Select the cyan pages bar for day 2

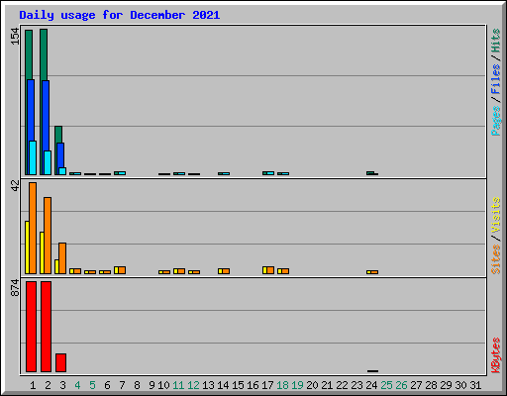coord(48,162)
